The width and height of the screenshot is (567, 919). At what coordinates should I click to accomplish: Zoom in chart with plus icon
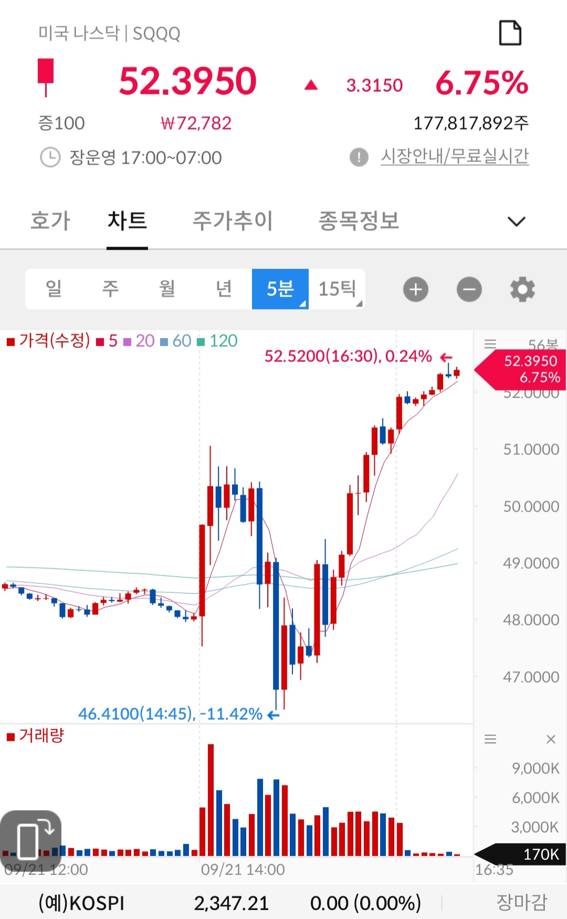[x=416, y=290]
